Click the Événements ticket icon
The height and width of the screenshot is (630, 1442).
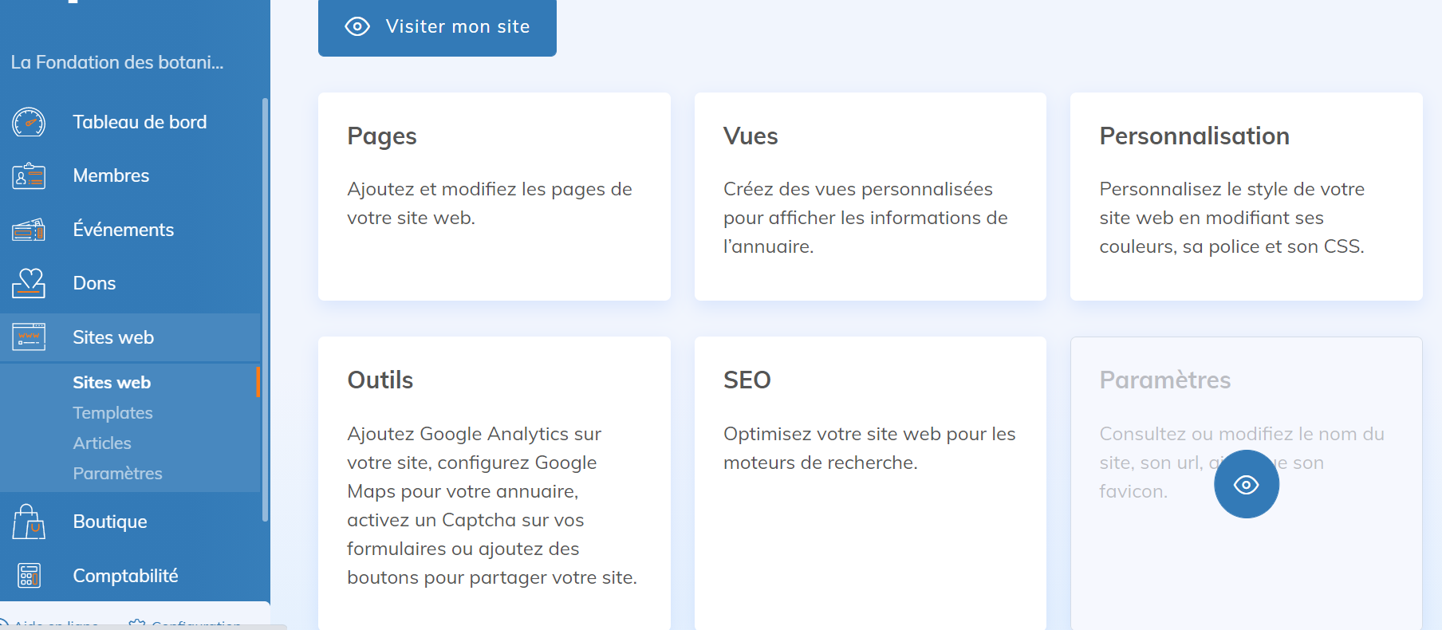point(29,230)
